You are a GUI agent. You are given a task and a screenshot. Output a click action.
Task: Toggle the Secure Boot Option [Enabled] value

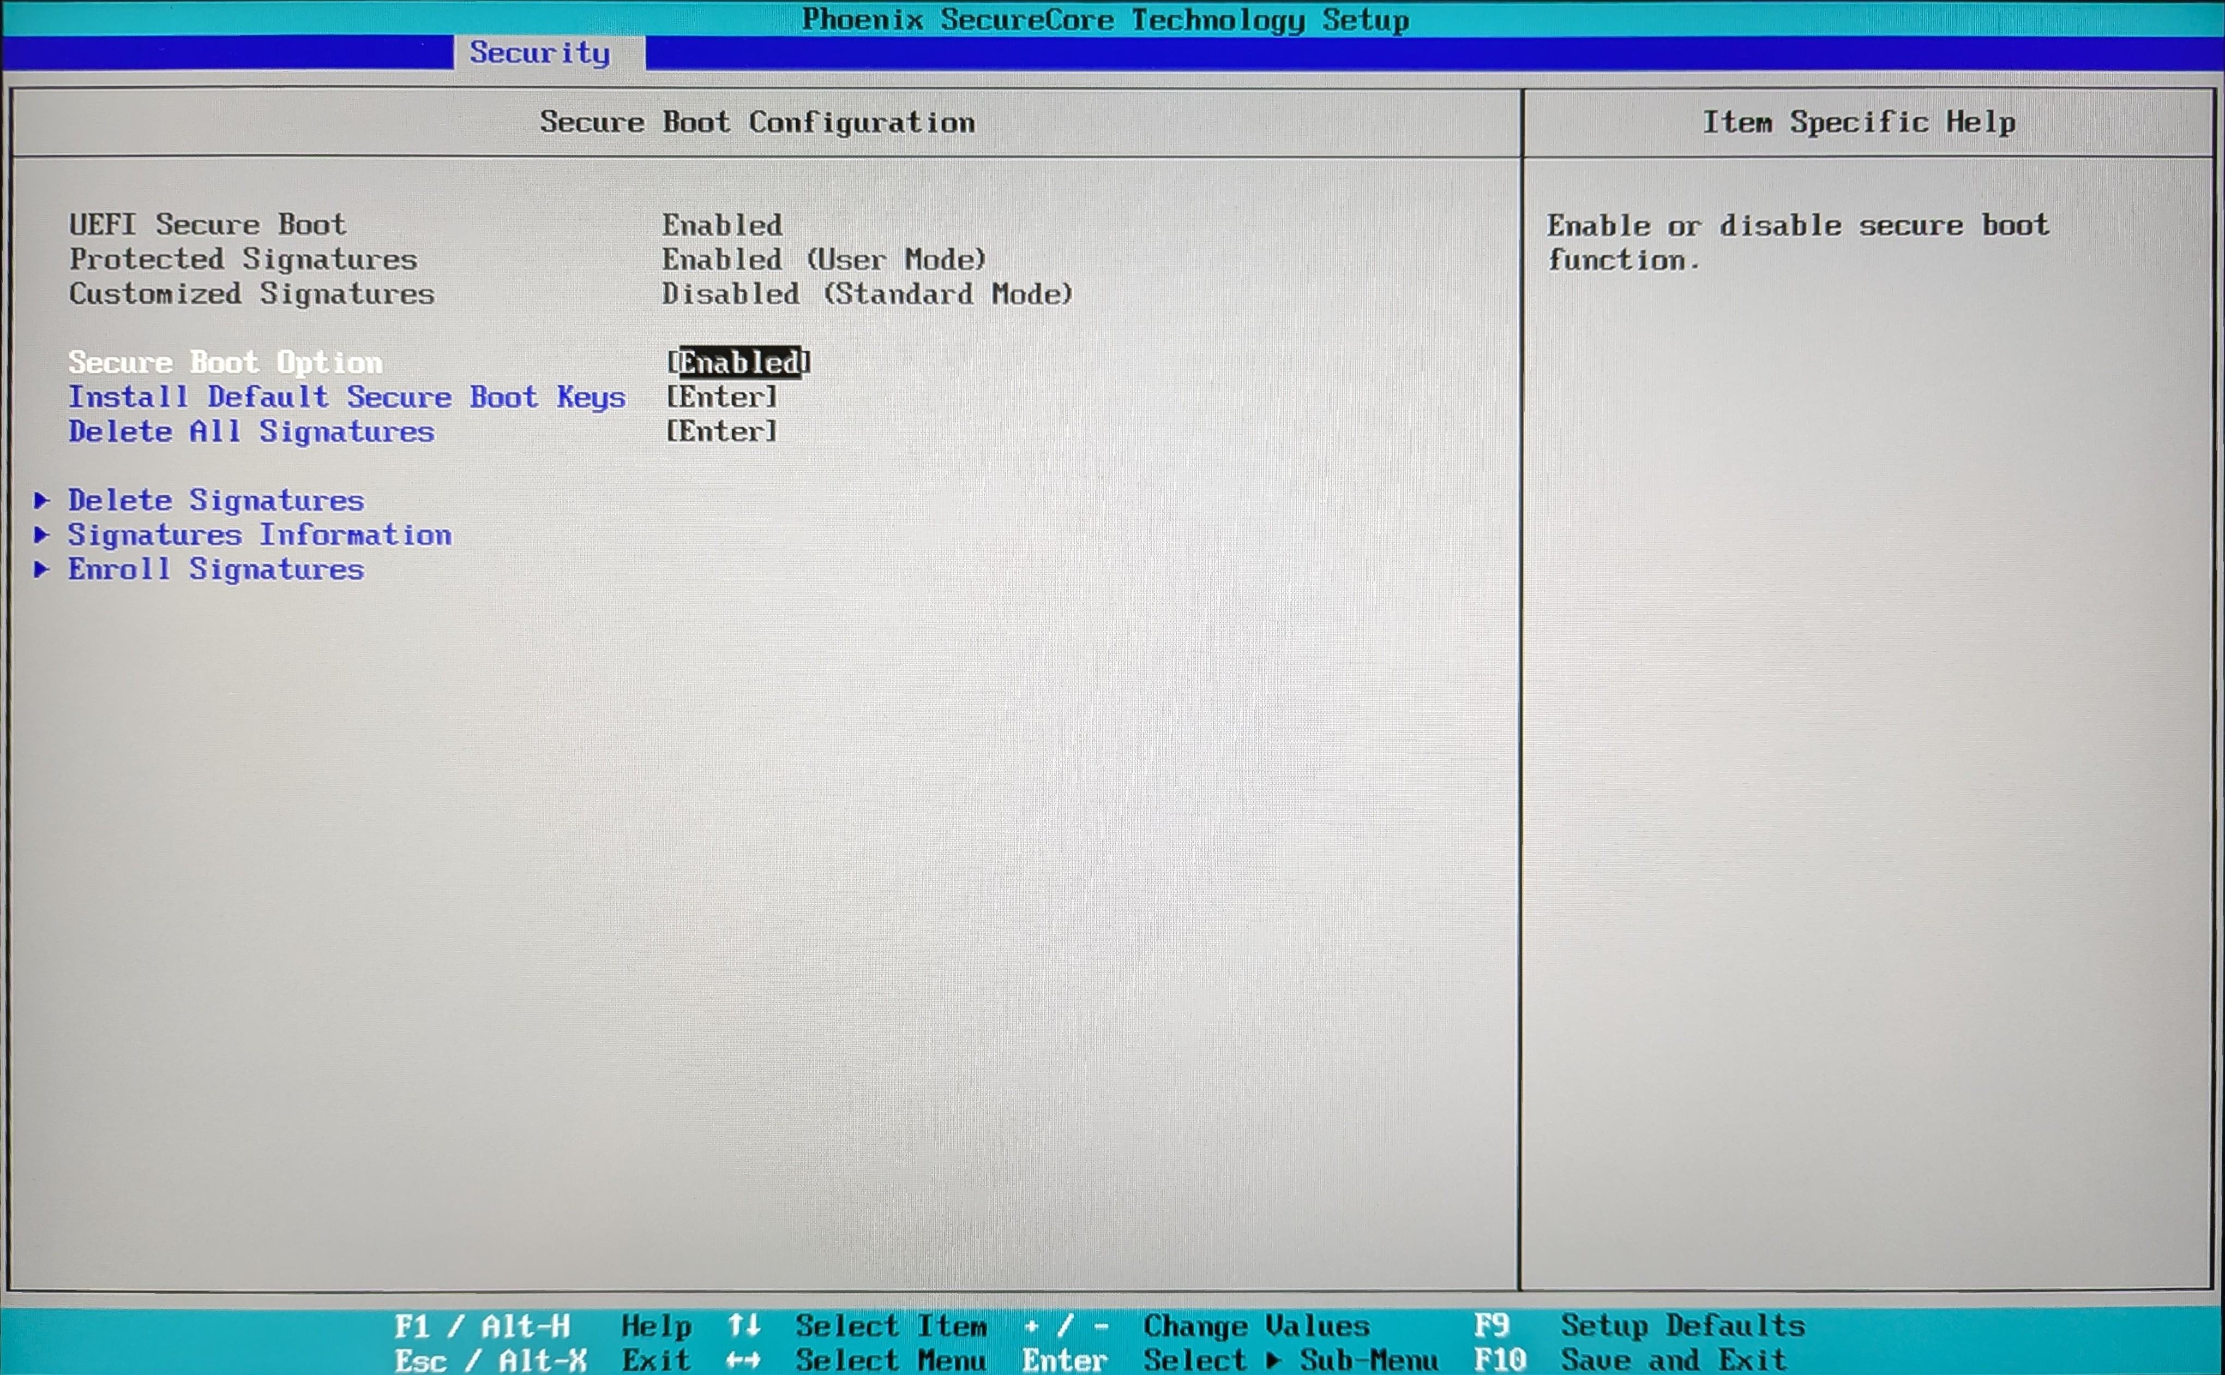point(738,362)
